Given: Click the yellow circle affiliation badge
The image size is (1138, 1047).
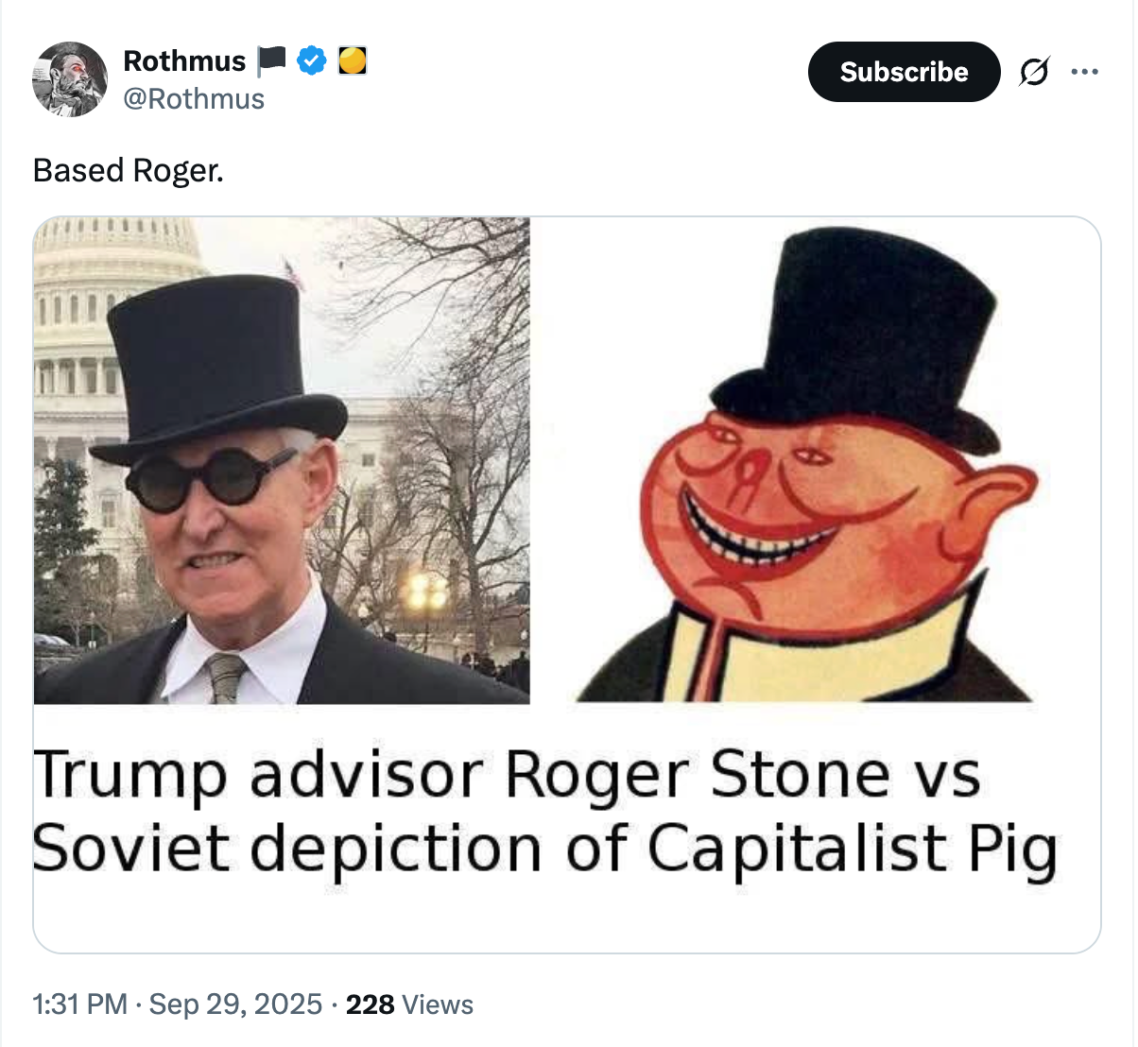Looking at the screenshot, I should point(353,61).
